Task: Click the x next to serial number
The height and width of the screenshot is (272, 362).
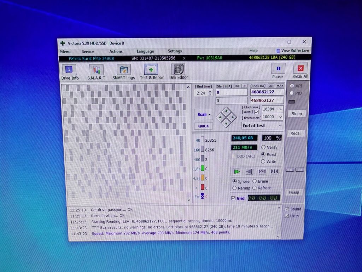Action: 184,58
